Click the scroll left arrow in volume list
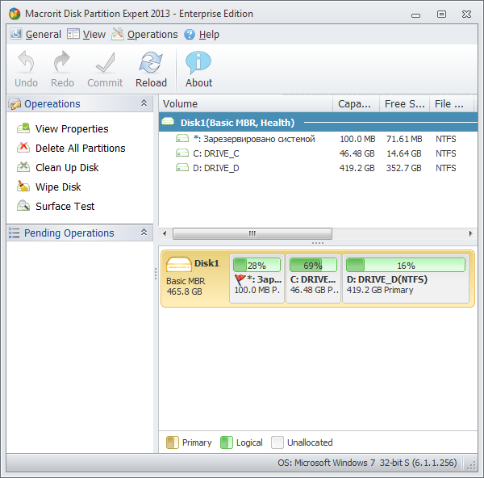Viewport: 484px width, 478px height. pyautogui.click(x=165, y=233)
